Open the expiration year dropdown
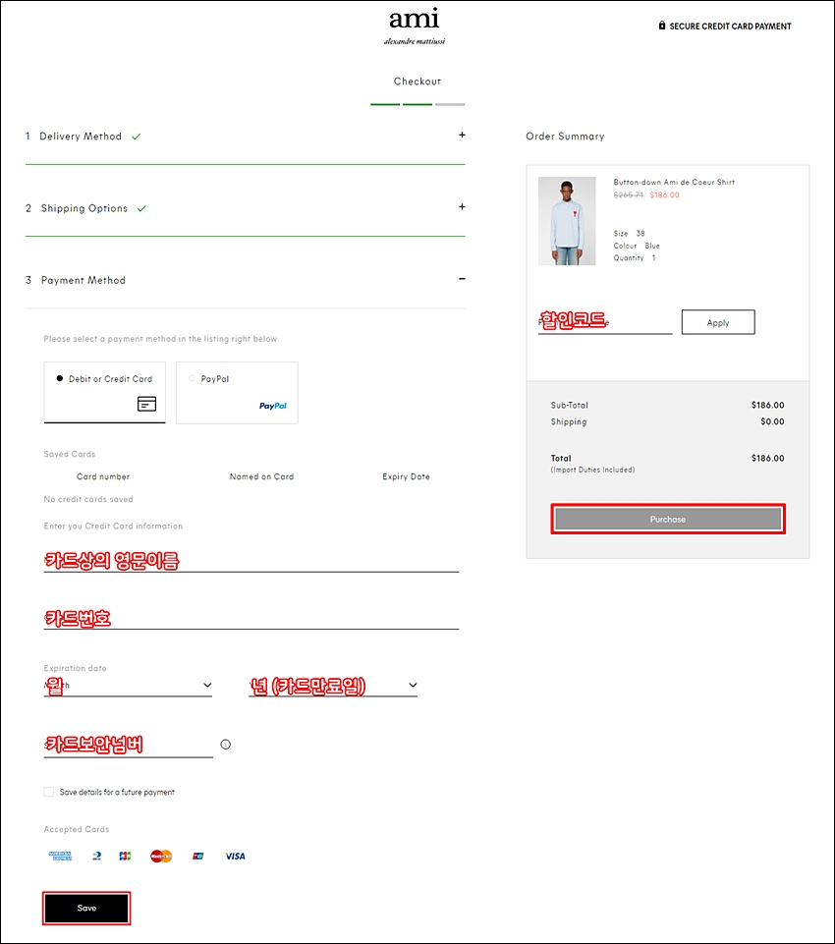The height and width of the screenshot is (944, 835). [333, 685]
